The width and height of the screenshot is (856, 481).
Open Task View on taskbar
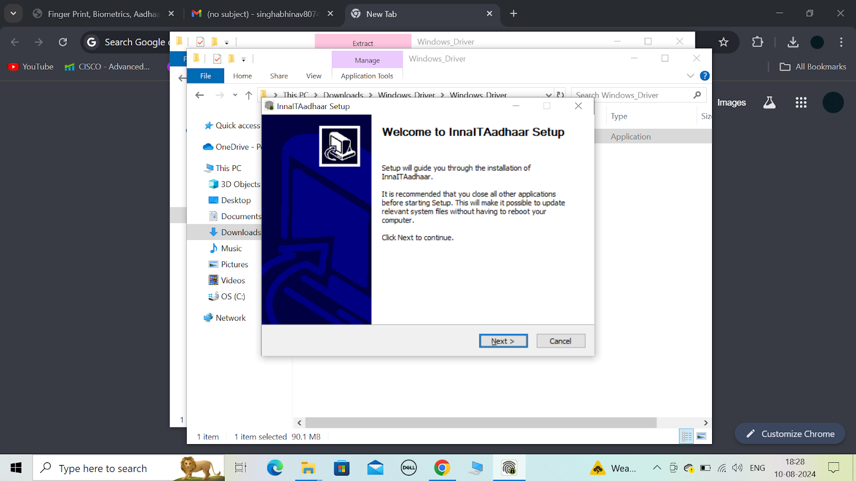[x=241, y=468]
